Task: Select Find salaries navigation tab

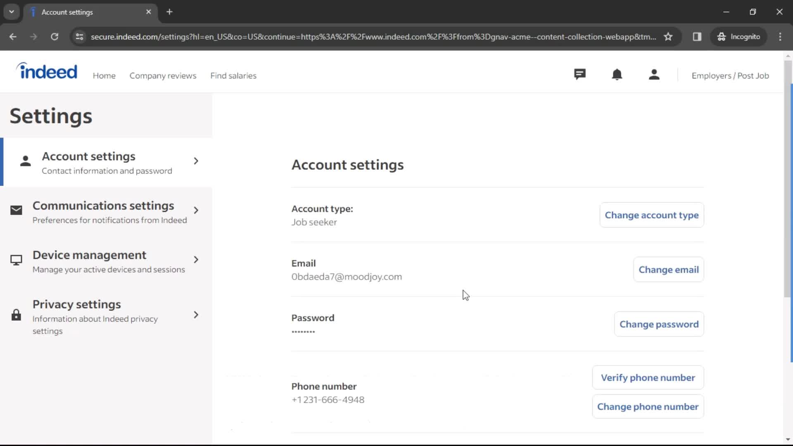Action: (x=233, y=75)
